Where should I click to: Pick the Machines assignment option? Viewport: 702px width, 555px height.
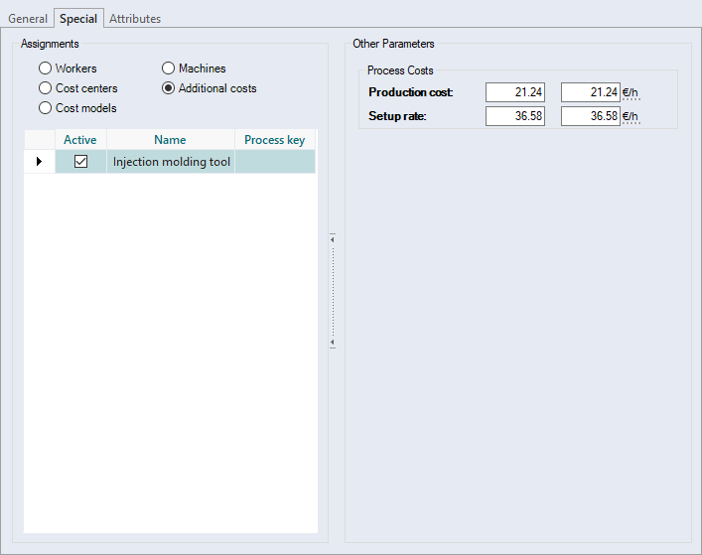pyautogui.click(x=168, y=69)
